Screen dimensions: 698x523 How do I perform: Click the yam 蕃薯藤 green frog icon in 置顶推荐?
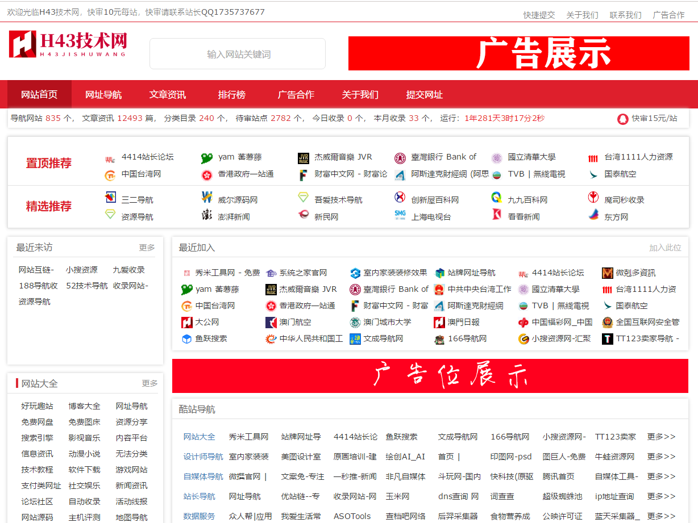[x=207, y=158]
